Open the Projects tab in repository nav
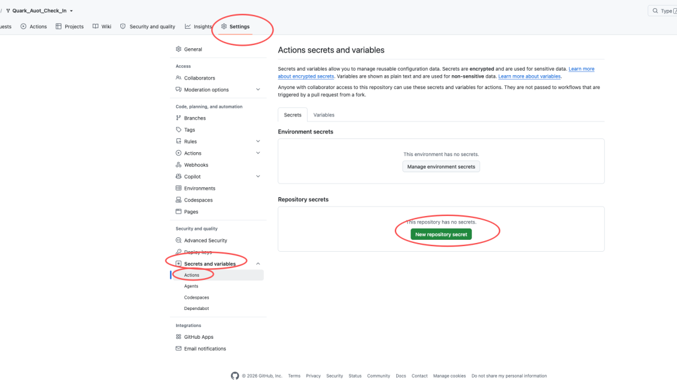The width and height of the screenshot is (677, 382). pyautogui.click(x=70, y=26)
